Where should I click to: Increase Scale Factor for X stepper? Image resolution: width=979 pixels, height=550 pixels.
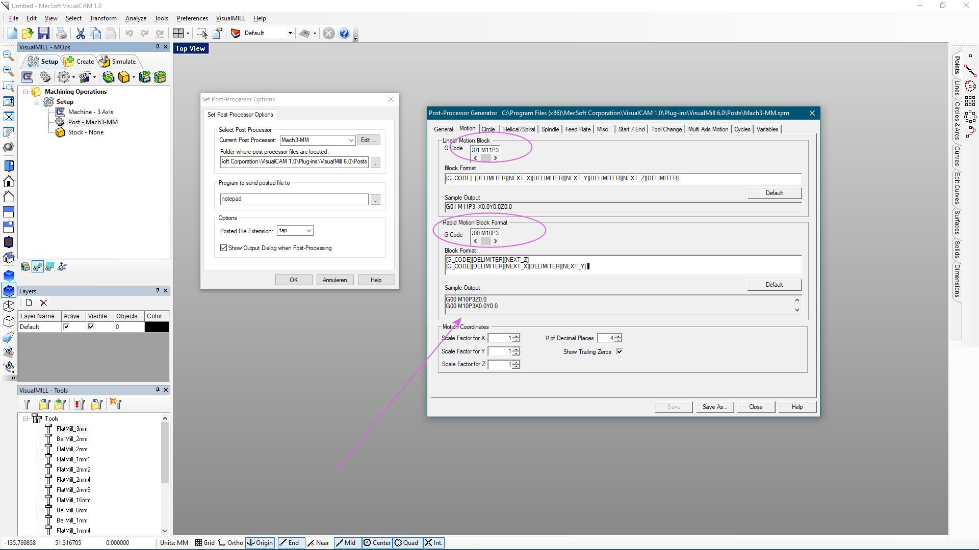coord(516,336)
